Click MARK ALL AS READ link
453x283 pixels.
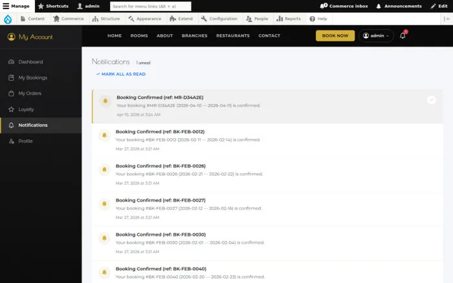pyautogui.click(x=121, y=74)
